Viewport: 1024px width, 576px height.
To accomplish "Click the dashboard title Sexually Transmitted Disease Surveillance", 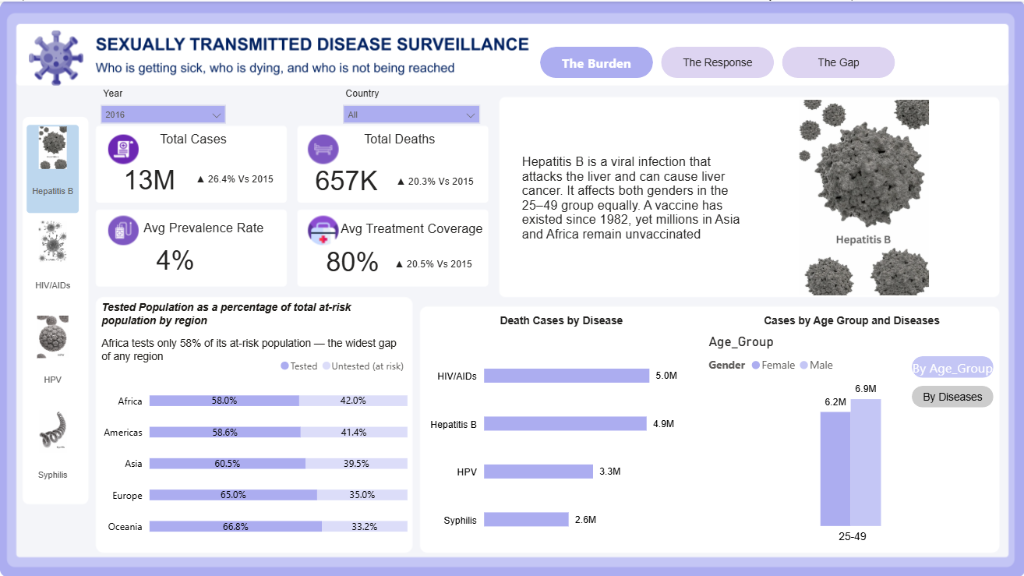I will coord(312,44).
